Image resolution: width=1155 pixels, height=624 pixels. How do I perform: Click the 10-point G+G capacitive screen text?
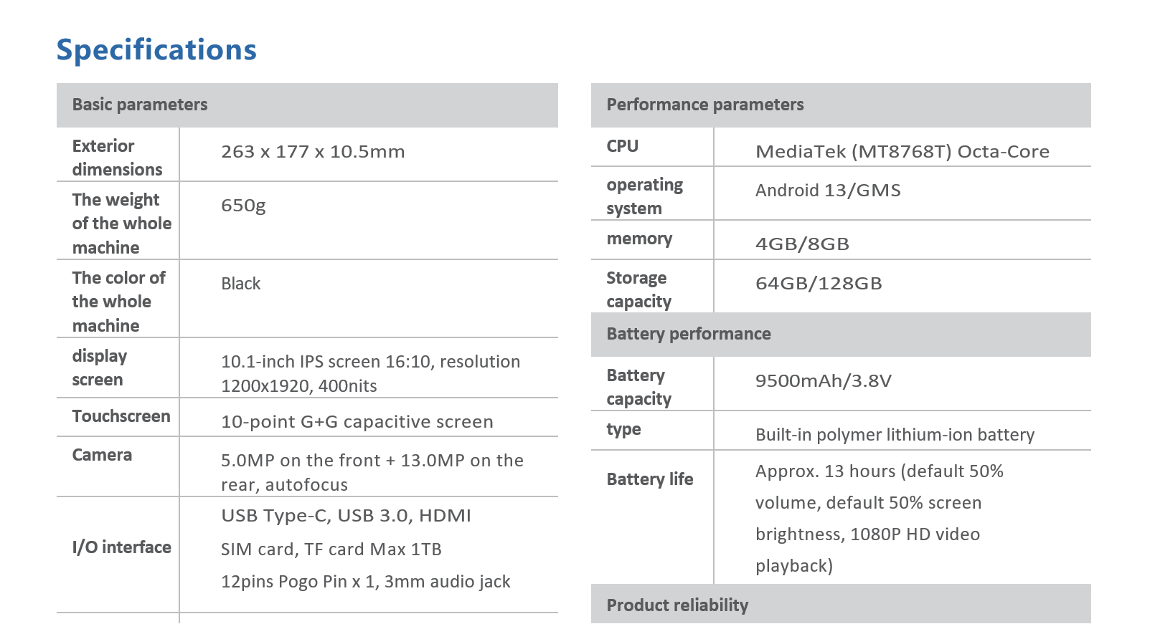point(357,422)
